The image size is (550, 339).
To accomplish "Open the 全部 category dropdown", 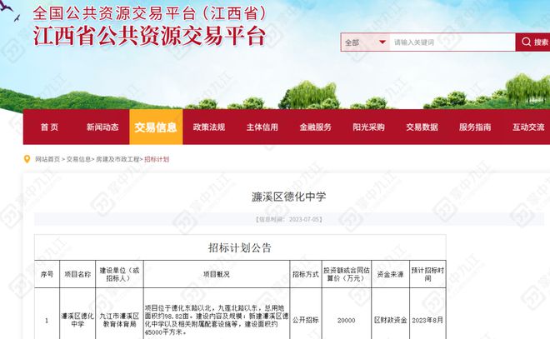I will [x=365, y=42].
